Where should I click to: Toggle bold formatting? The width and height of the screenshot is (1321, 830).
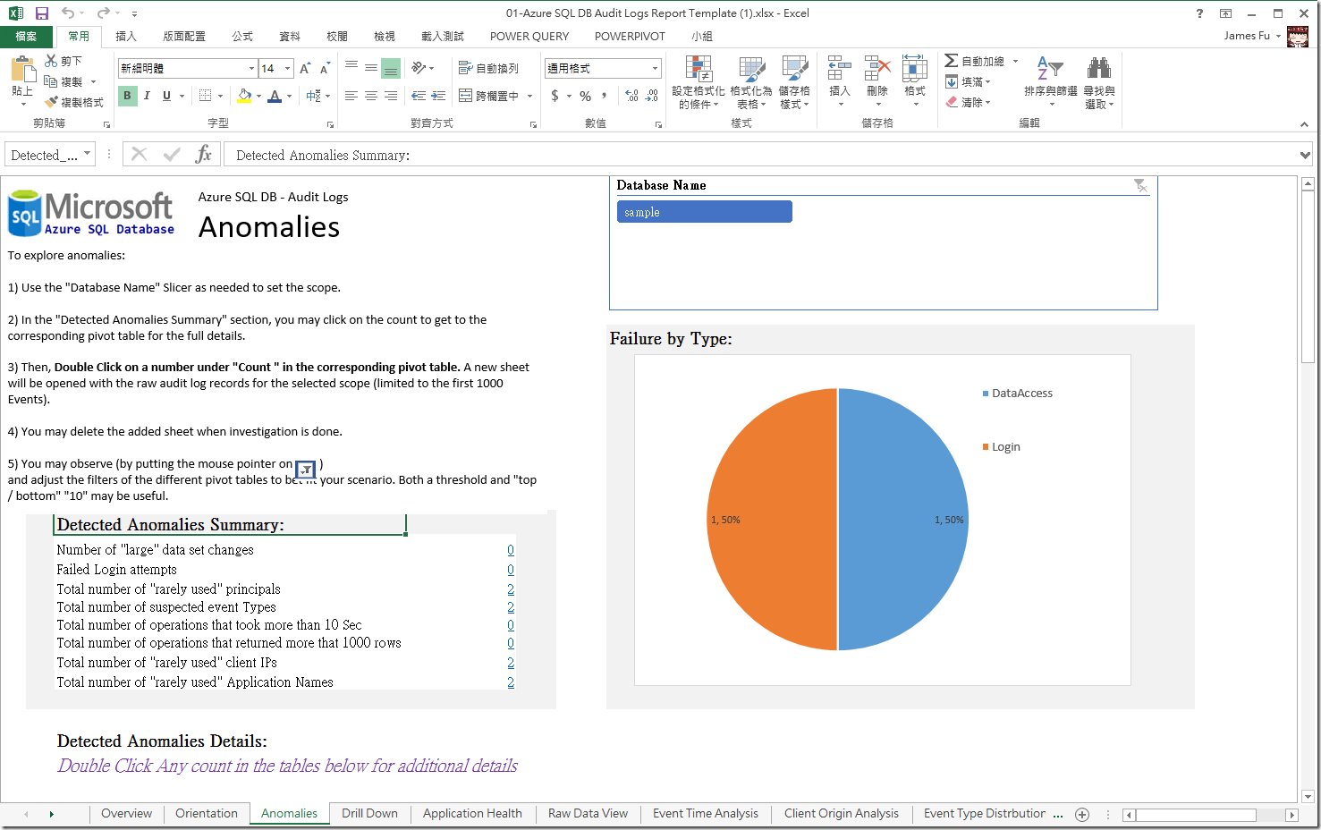point(127,96)
